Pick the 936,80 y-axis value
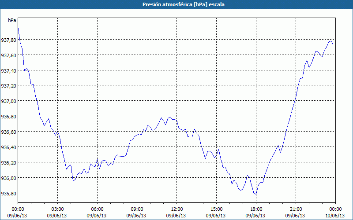353x220 pixels. coord(9,117)
